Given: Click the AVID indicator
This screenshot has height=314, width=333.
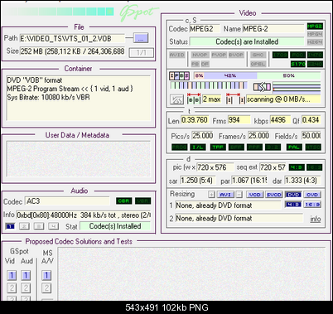Looking at the screenshot, I should pos(177,55).
